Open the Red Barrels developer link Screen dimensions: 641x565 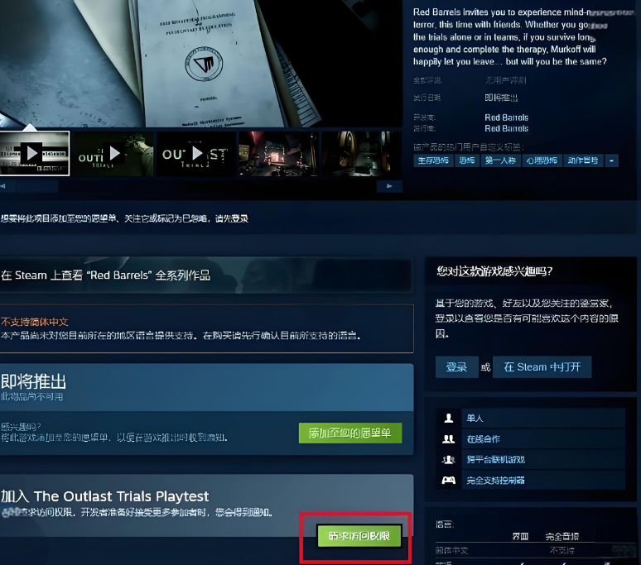coord(506,117)
